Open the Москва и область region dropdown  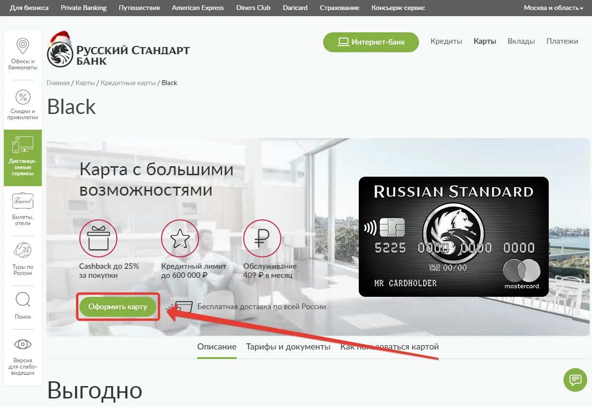554,8
